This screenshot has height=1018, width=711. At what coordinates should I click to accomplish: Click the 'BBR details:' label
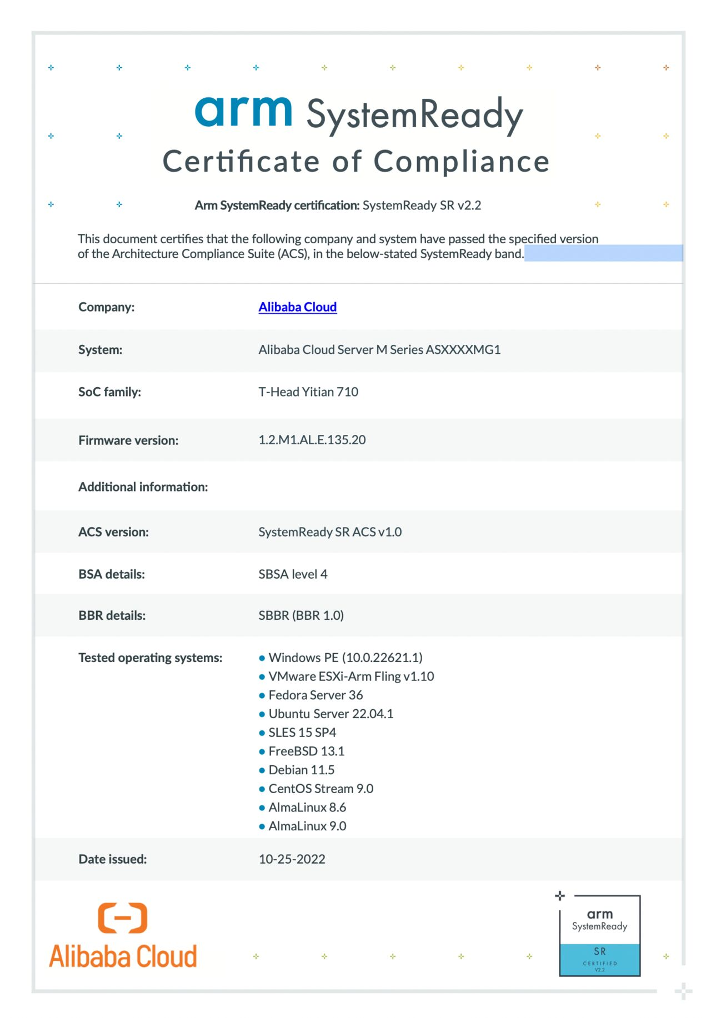[x=112, y=615]
